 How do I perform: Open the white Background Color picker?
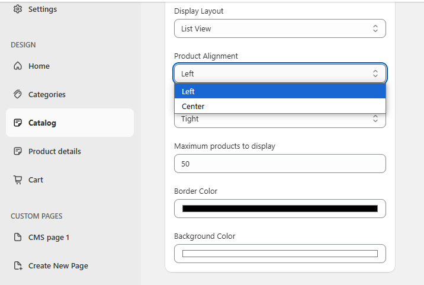[280, 254]
